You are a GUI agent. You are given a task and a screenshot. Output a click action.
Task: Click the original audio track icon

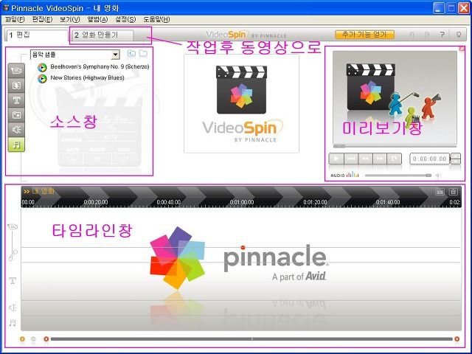pos(13,254)
